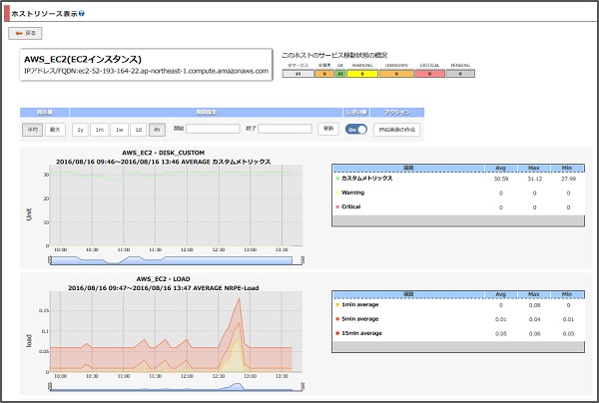The image size is (599, 403).
Task: Click the left handle of LOAD range slider
Action: coord(50,387)
